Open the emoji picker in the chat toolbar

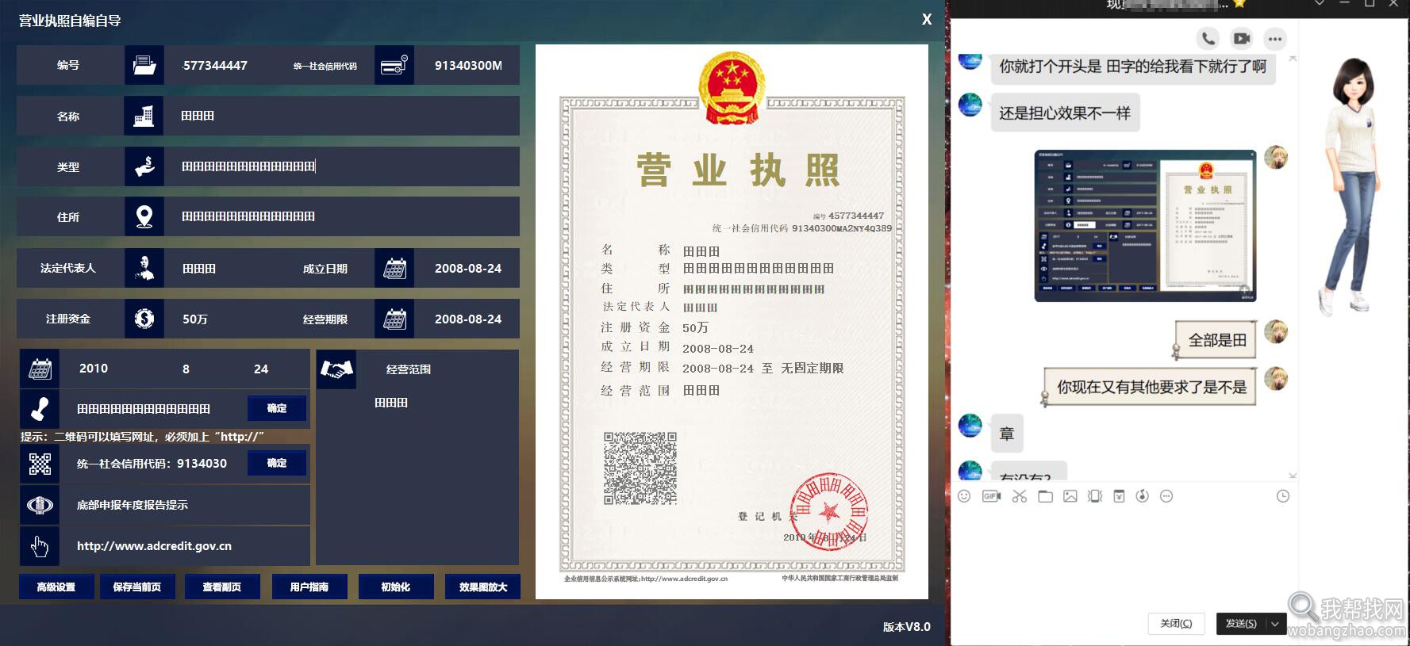pos(964,496)
